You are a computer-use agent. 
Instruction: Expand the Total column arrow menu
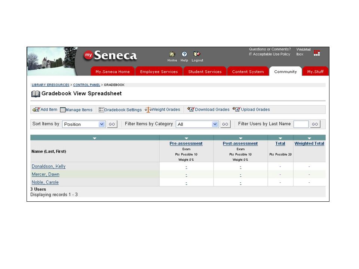280,138
